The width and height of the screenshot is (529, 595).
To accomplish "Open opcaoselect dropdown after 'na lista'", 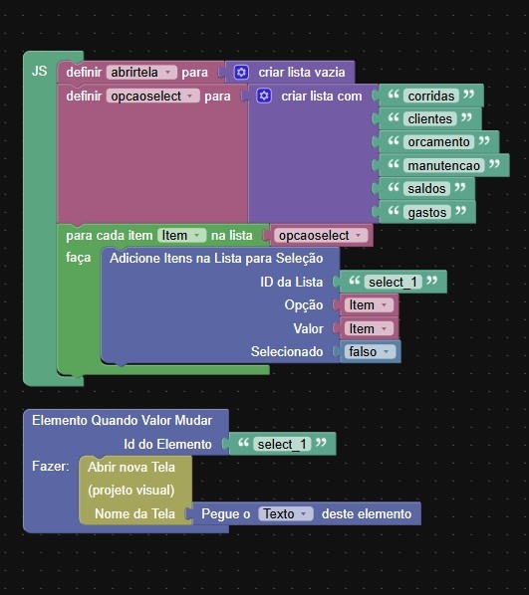I will pyautogui.click(x=321, y=235).
